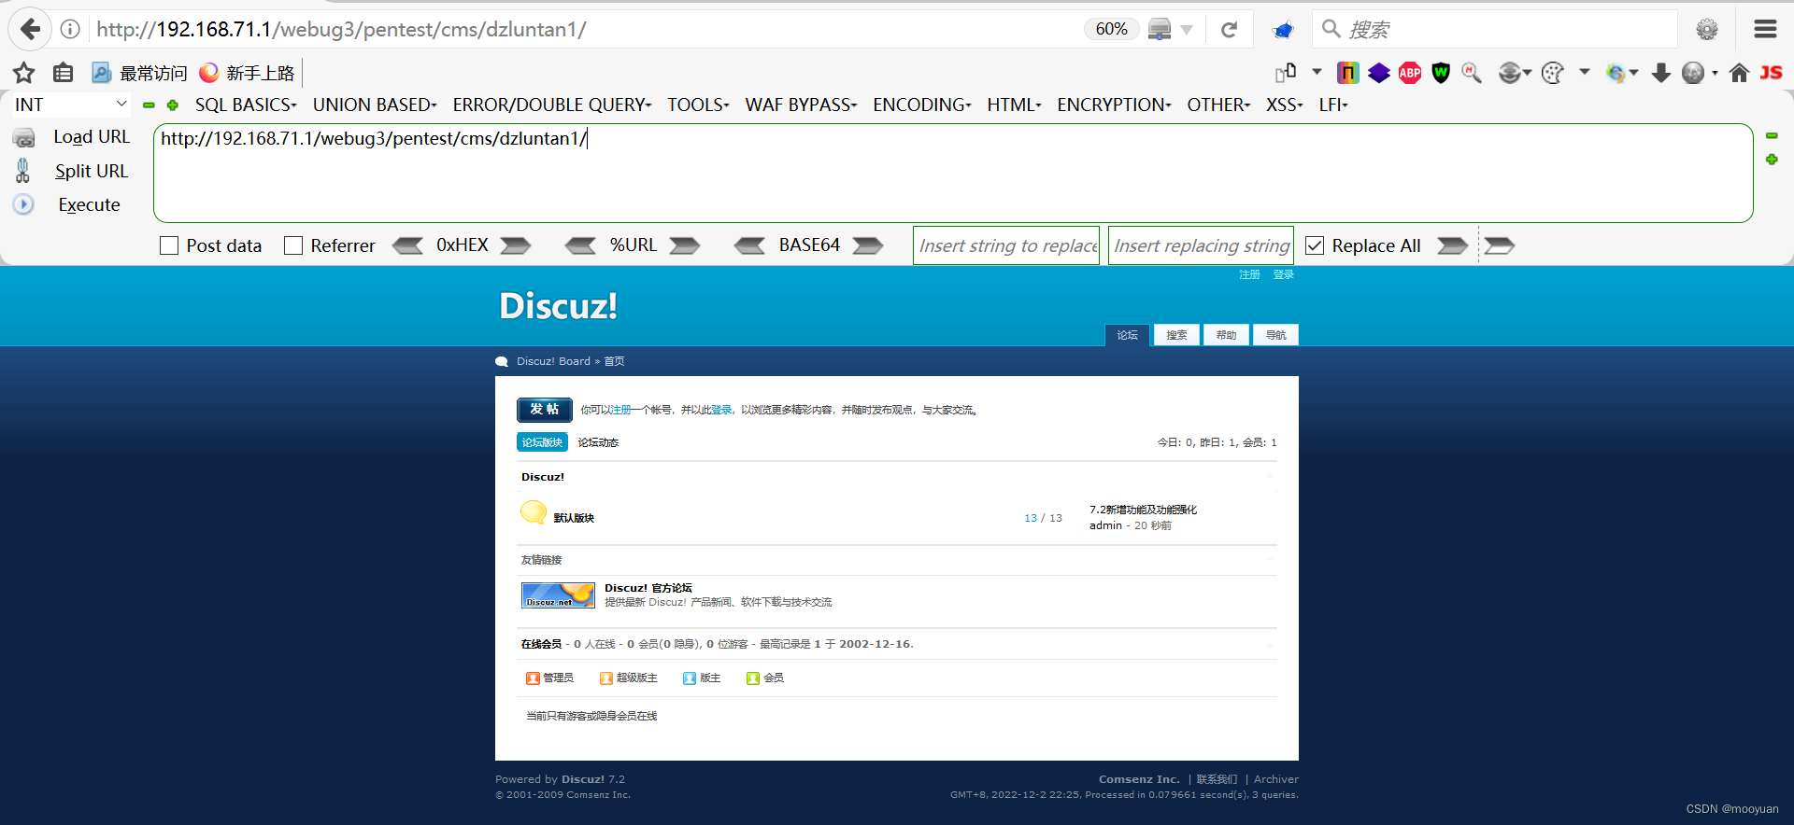Click the 注册 register link at top
1794x825 pixels.
pos(1250,274)
